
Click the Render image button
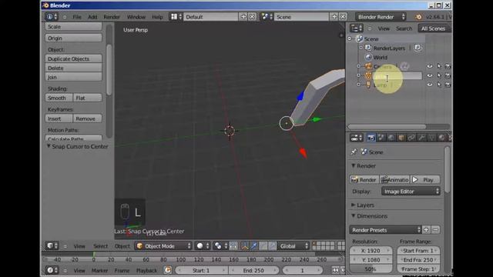click(364, 179)
